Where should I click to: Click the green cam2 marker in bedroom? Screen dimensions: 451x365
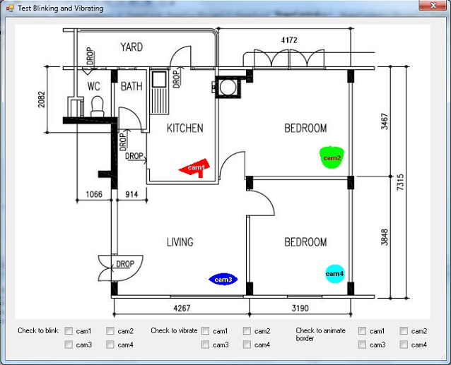tap(332, 157)
